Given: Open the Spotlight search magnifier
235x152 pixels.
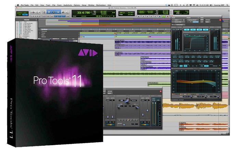Looking at the screenshot, I should [227, 5].
